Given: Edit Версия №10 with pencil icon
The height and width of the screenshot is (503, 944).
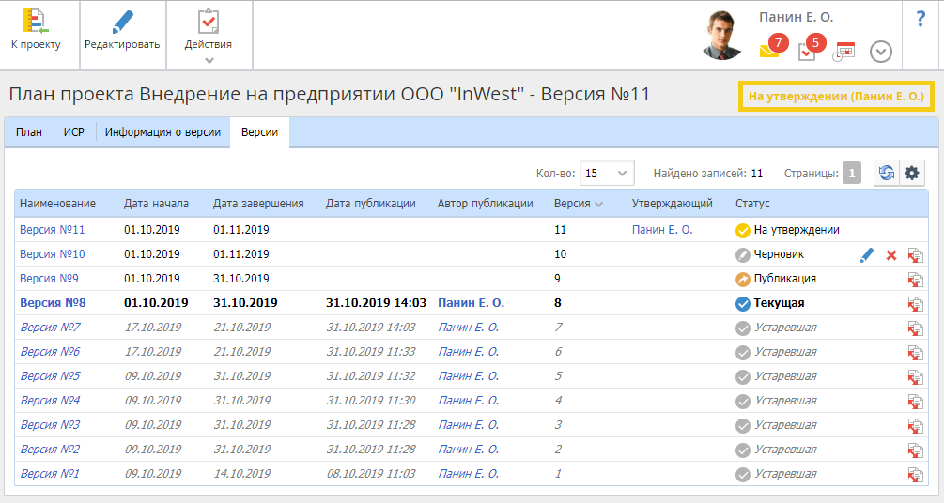Looking at the screenshot, I should pos(866,254).
